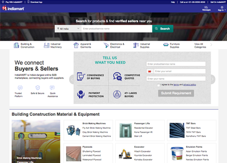Focus the requirement form product name field
This screenshot has width=227, height=163.
[176, 64]
